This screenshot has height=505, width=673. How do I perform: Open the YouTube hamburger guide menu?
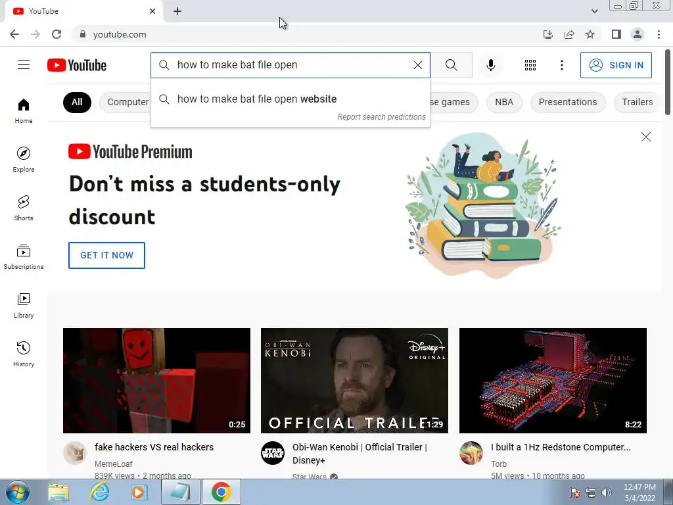(24, 65)
